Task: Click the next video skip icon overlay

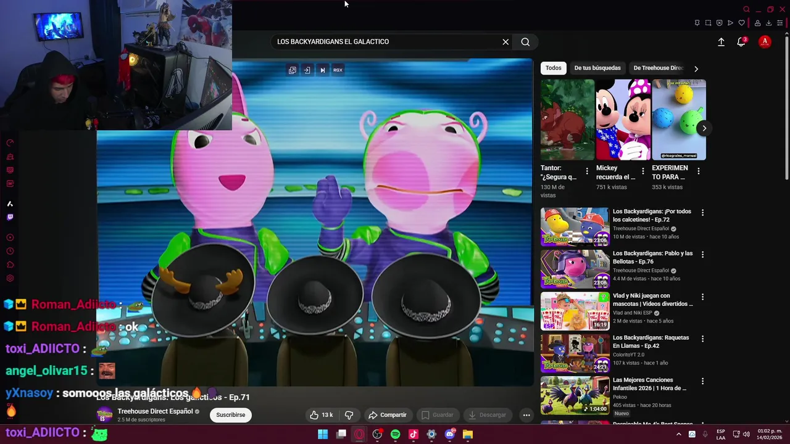Action: coord(322,70)
